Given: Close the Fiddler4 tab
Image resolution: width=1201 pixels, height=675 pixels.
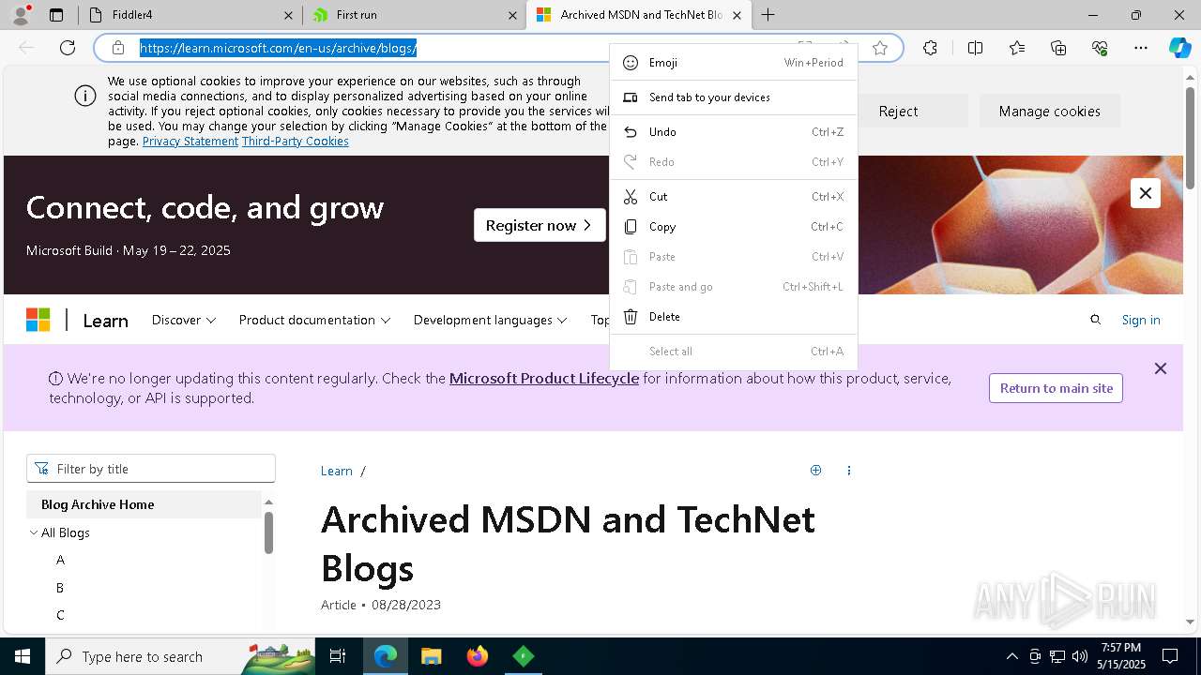Looking at the screenshot, I should 289,15.
